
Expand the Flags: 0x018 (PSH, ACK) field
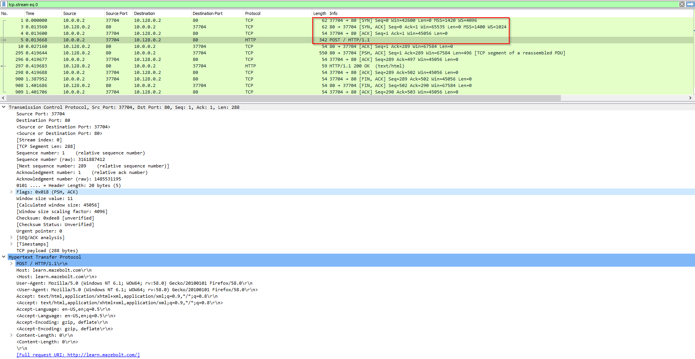pos(11,192)
